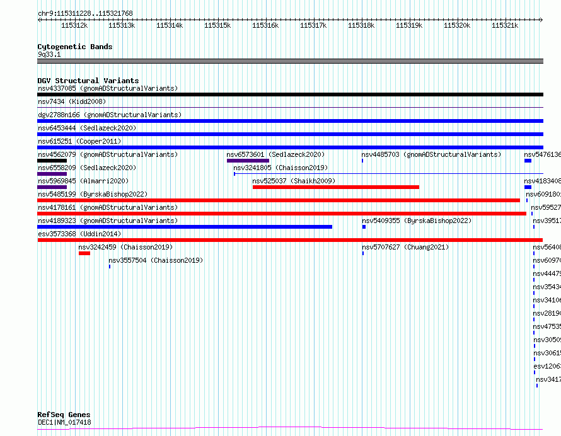
Task: Select the 9q33.1 band label
Action: point(49,54)
